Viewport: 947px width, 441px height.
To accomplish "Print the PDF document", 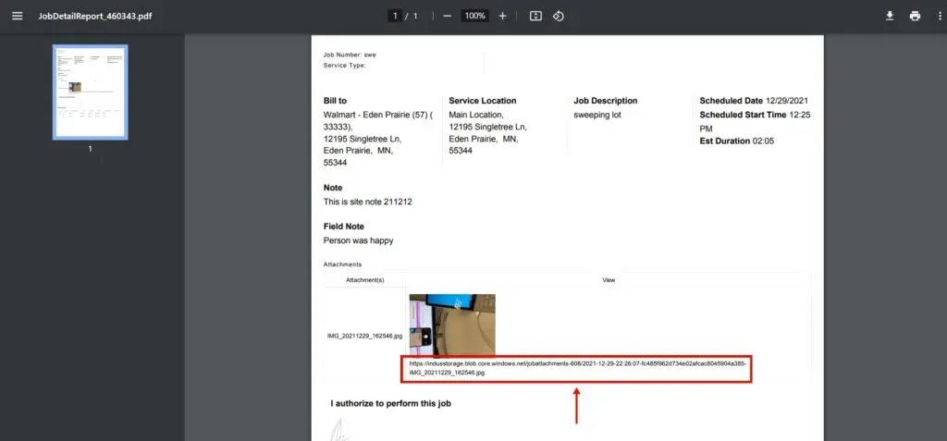I will tap(915, 16).
